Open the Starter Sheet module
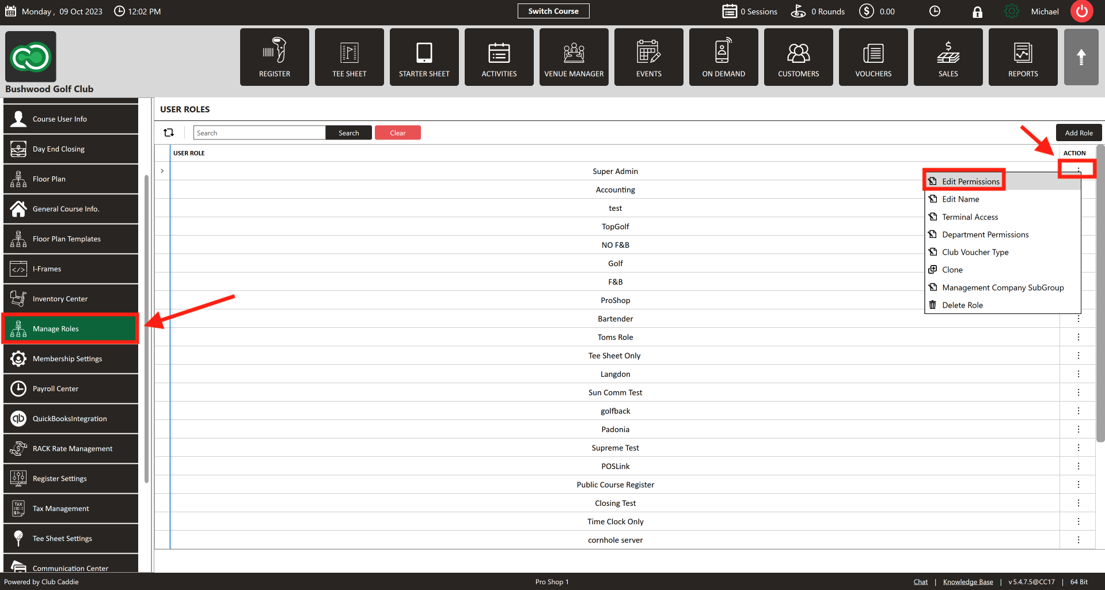 pyautogui.click(x=424, y=57)
